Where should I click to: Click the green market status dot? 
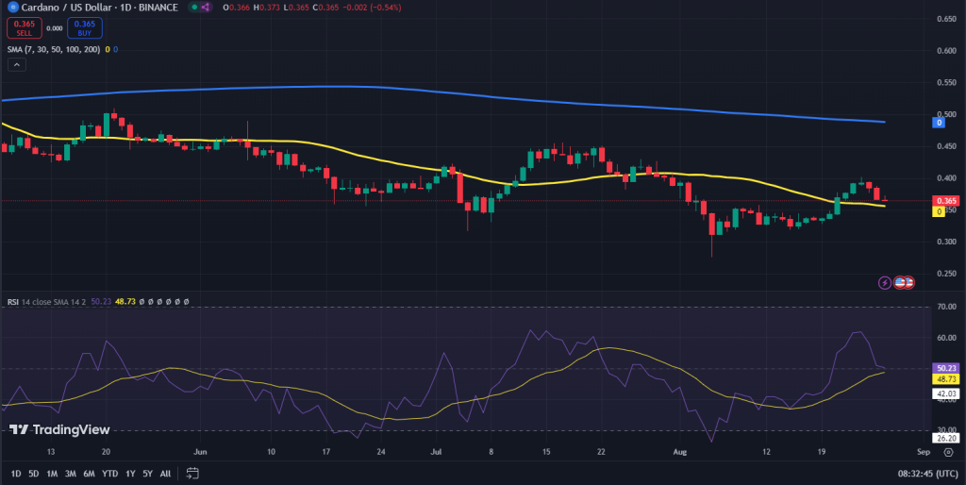[x=194, y=8]
